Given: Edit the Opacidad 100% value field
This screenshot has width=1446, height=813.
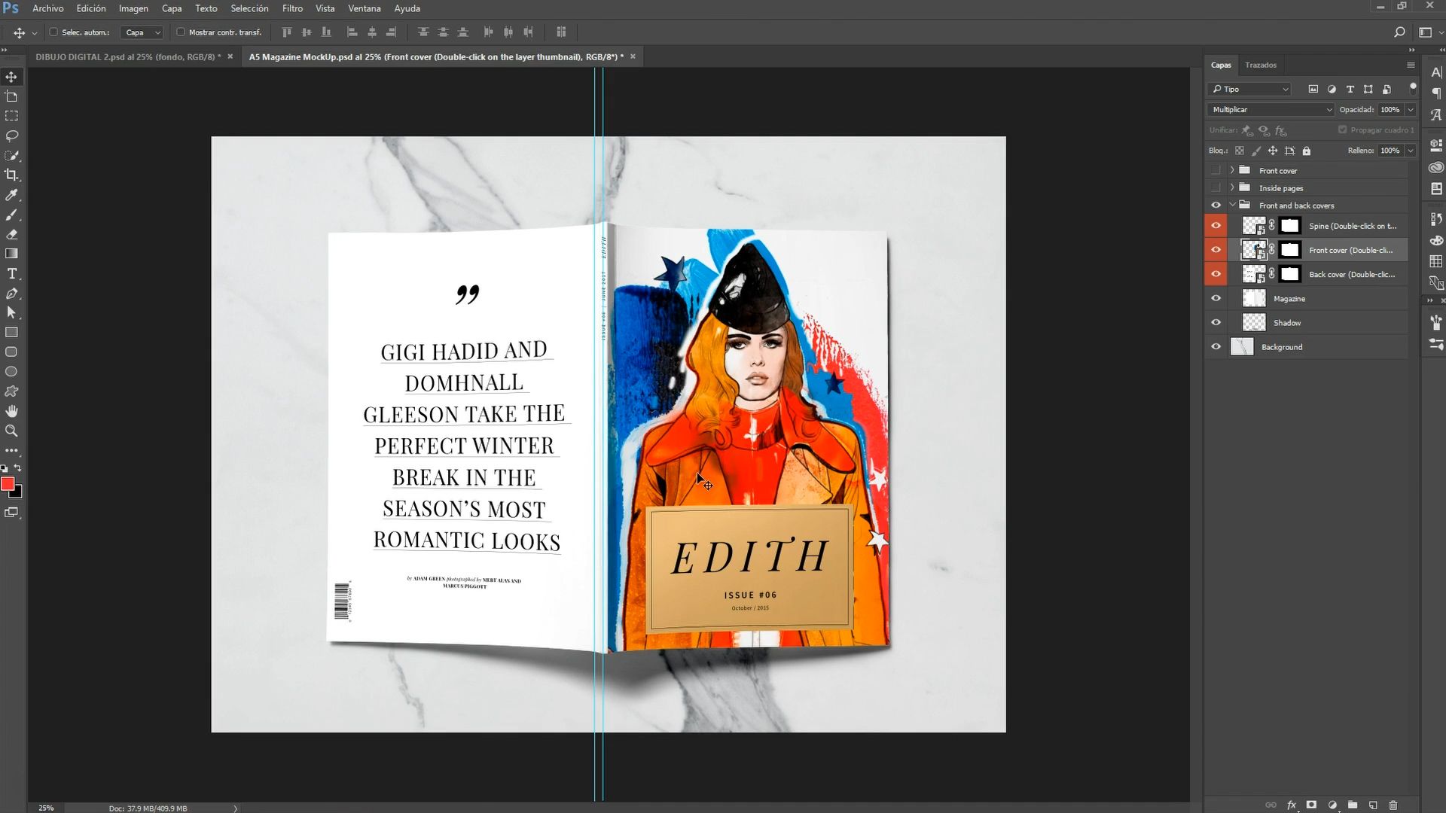Looking at the screenshot, I should point(1390,110).
